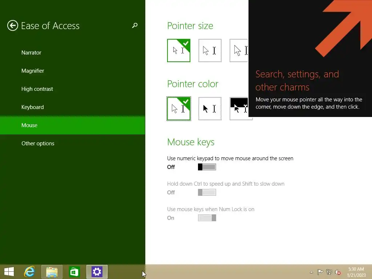The image size is (372, 279).
Task: Launch Internet Explorer from taskbar
Action: pyautogui.click(x=30, y=272)
